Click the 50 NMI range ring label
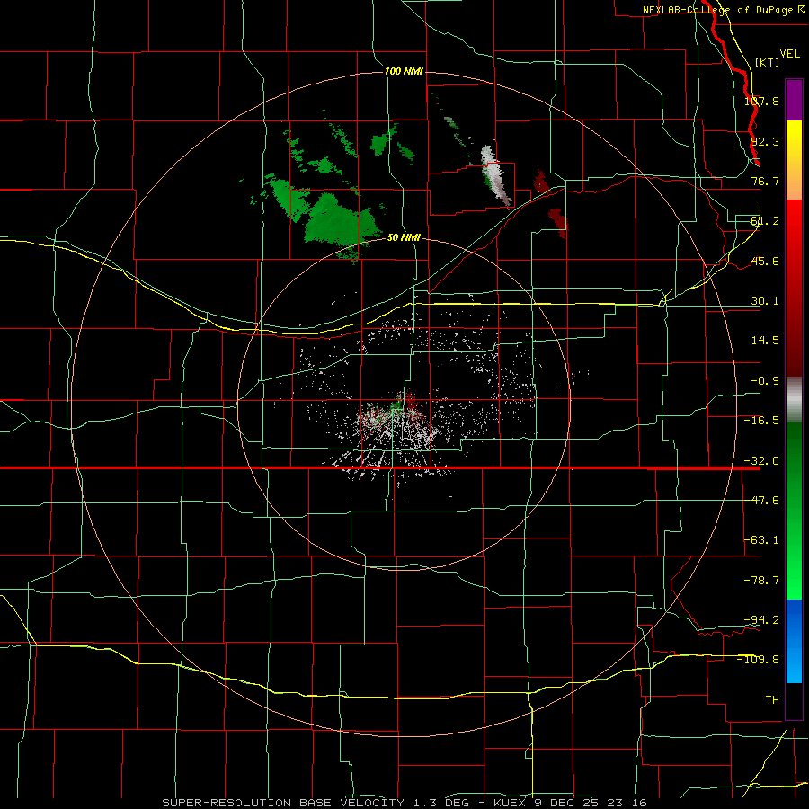Image resolution: width=809 pixels, height=809 pixels. pyautogui.click(x=404, y=237)
